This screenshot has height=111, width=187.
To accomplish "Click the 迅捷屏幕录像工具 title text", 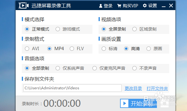I will [51, 6].
